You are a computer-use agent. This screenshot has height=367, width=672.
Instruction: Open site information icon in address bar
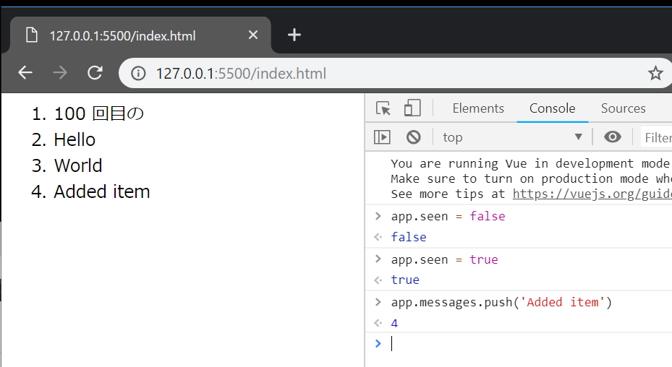[138, 73]
